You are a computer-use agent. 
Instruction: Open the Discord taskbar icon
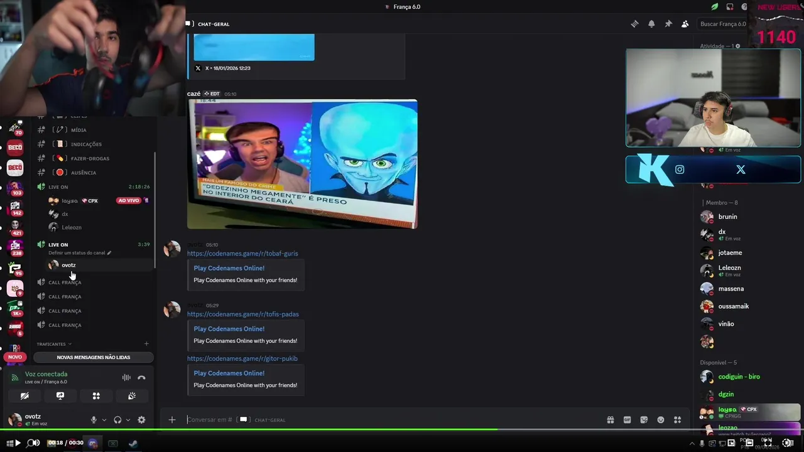(93, 443)
